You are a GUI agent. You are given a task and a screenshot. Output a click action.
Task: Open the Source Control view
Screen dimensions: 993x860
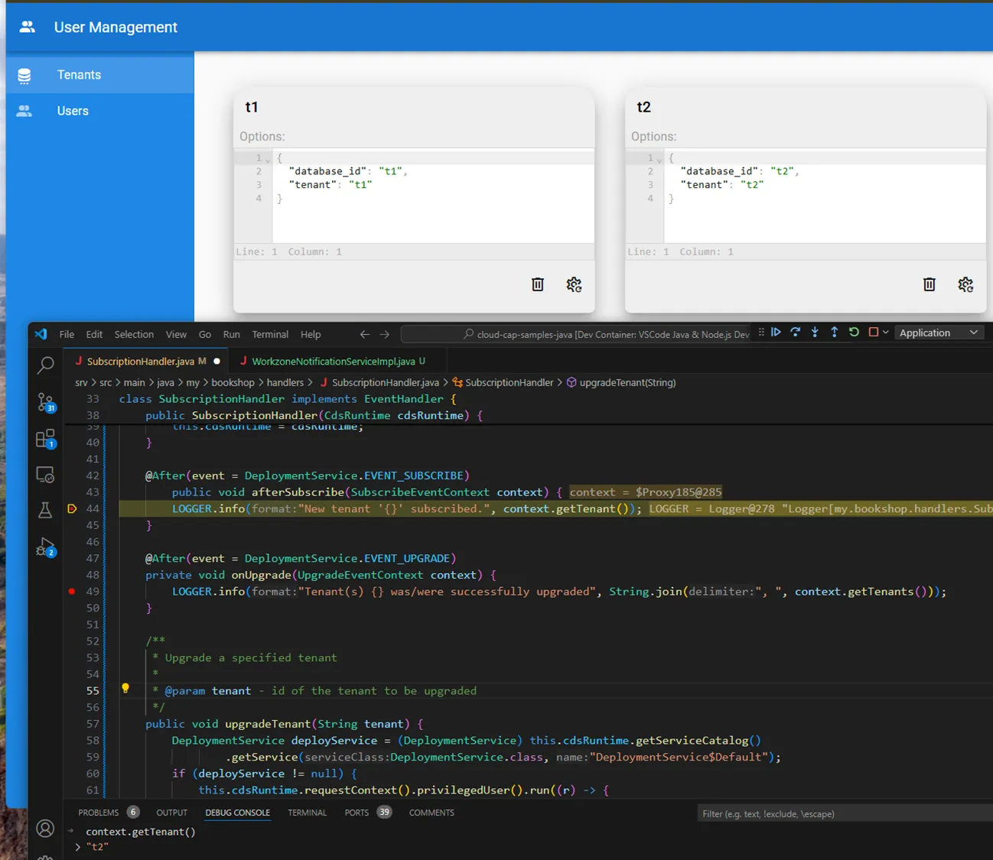tap(46, 402)
